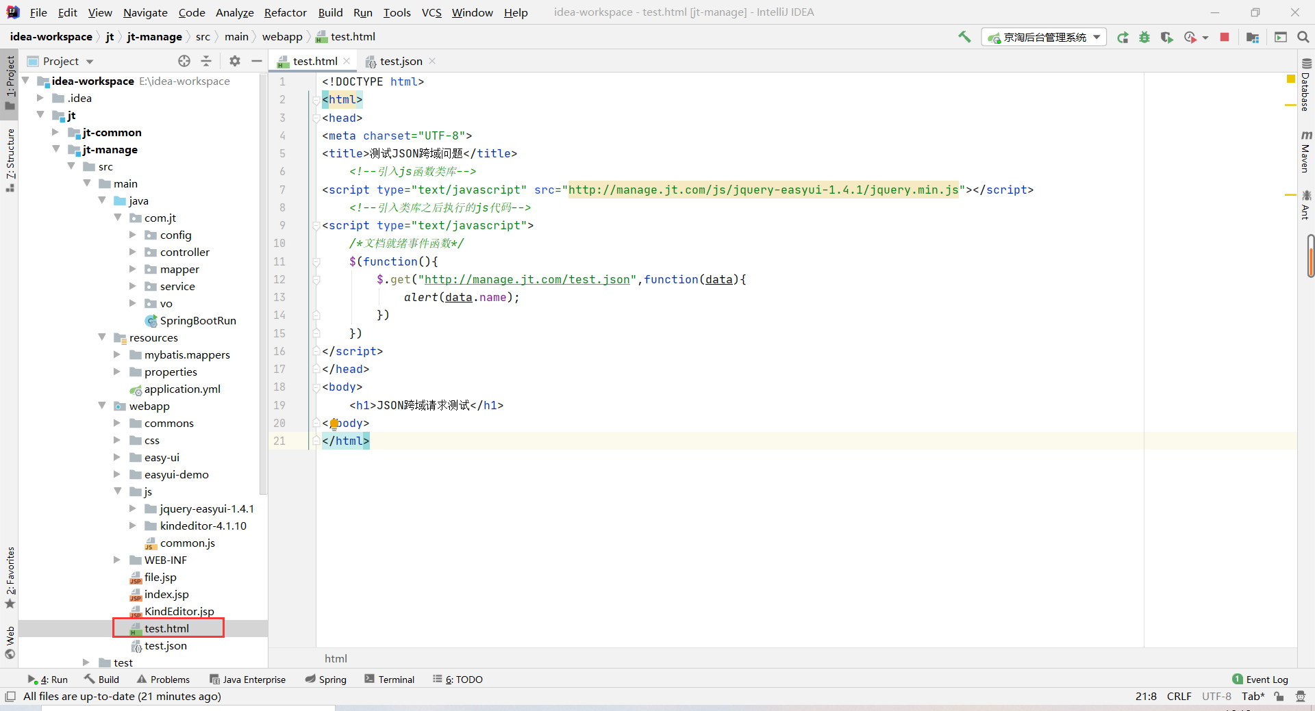Screen dimensions: 1315x711
Task: Start debugging with the bug icon
Action: pos(1144,38)
